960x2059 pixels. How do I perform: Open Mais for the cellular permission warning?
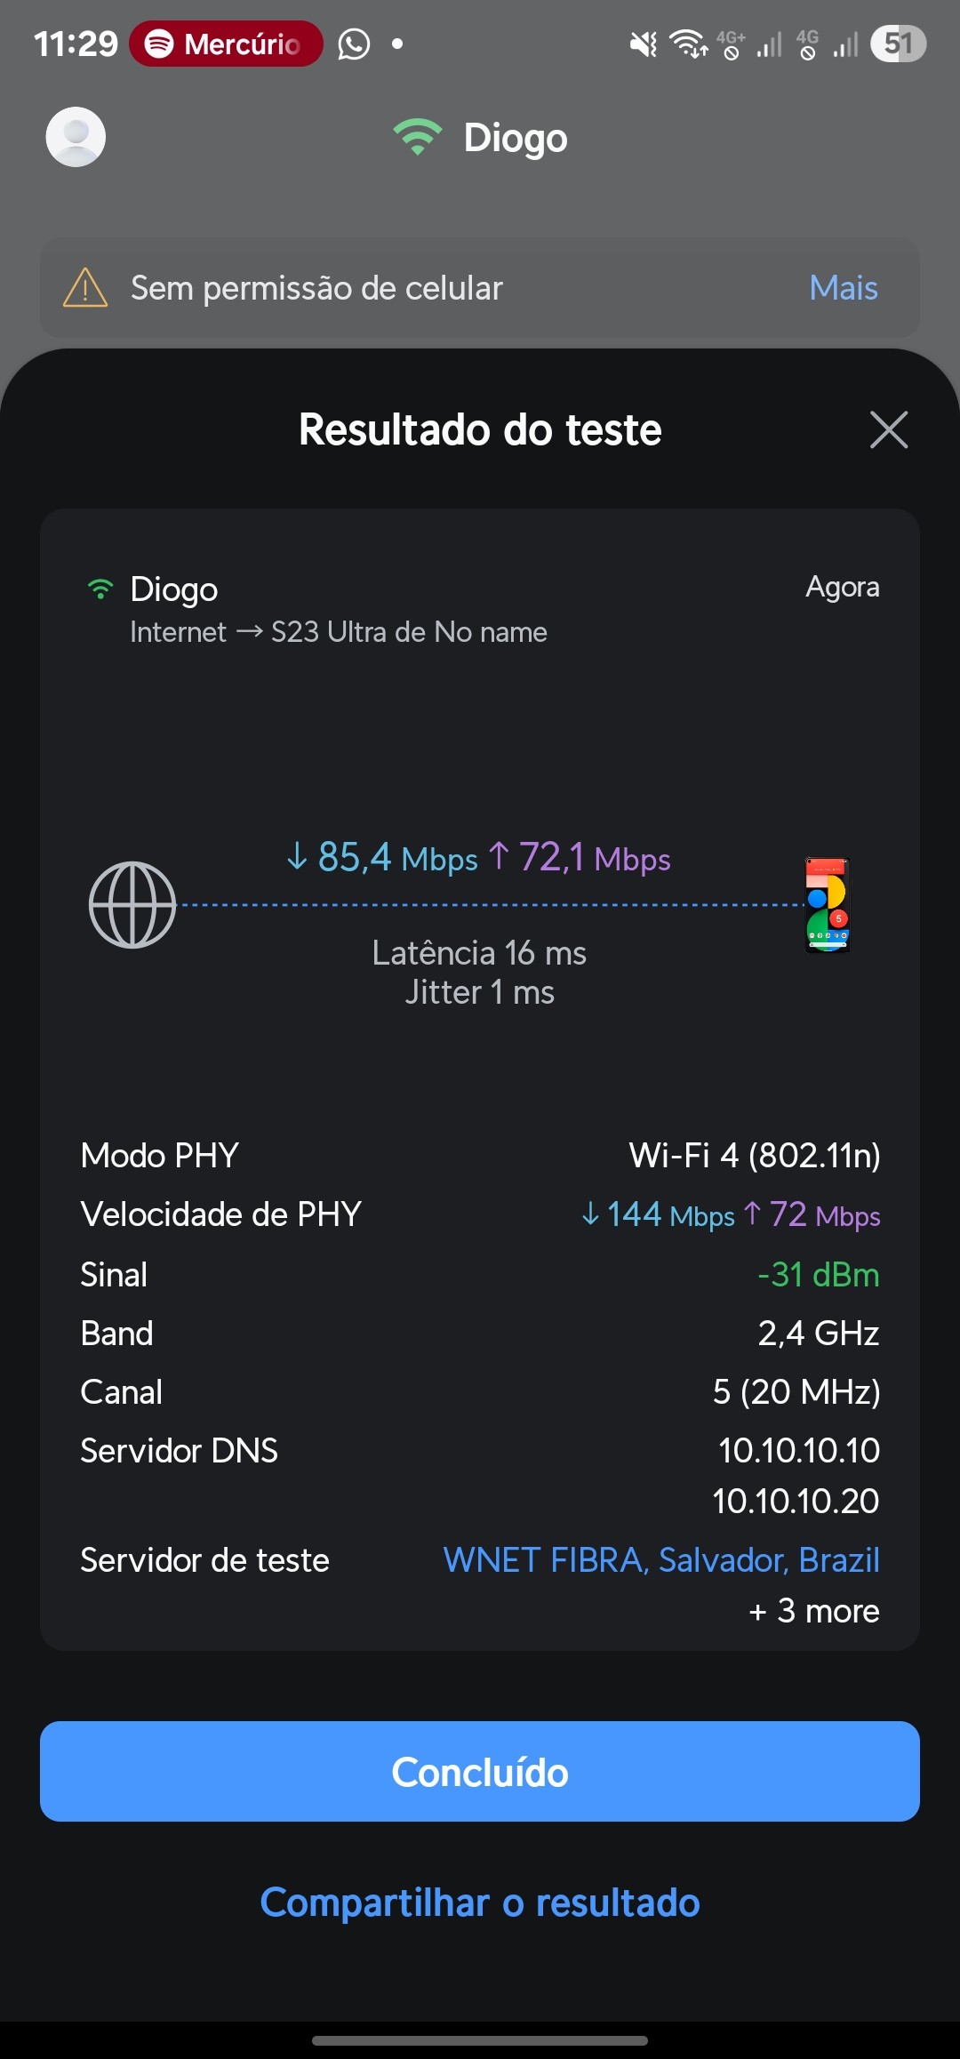click(x=843, y=288)
